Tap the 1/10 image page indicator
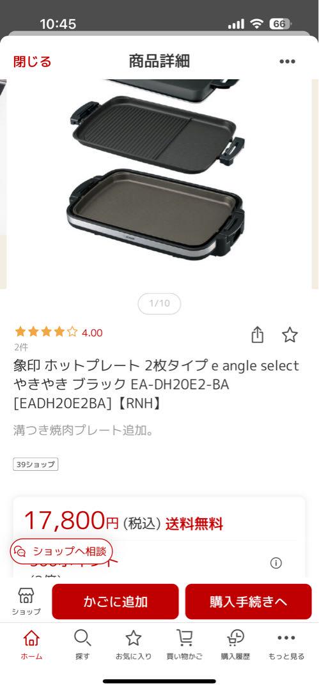Screen dimensions: 319x690 160,303
